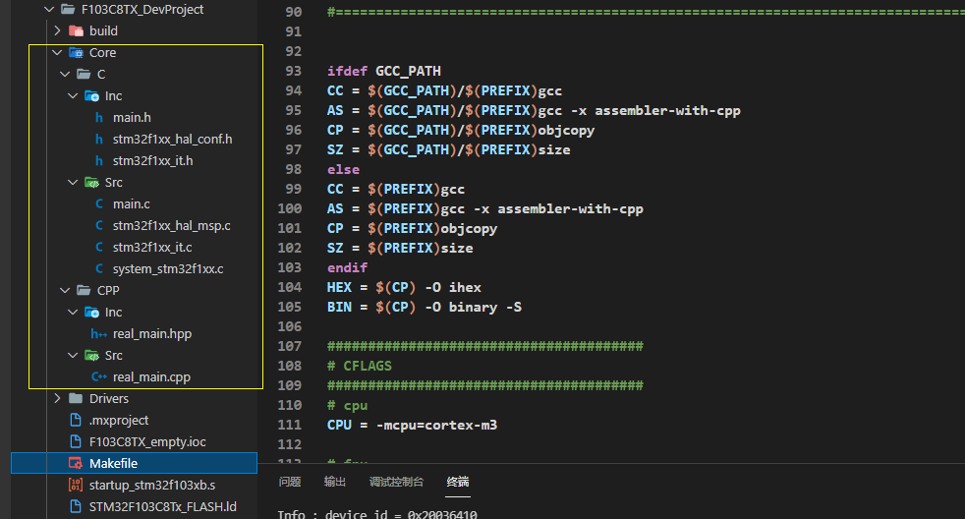Click line number 104 in the gutter
The height and width of the screenshot is (519, 965).
click(289, 287)
